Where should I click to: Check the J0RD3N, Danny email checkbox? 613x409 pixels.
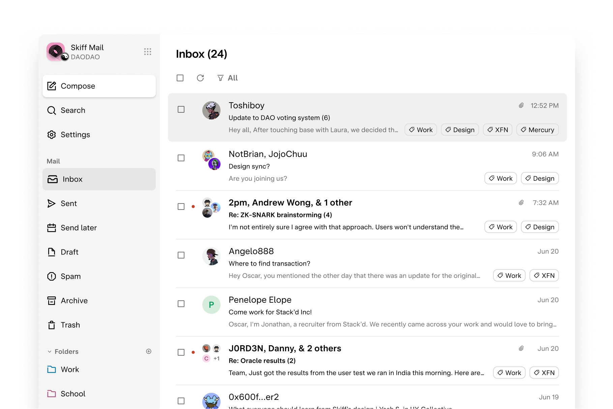tap(181, 352)
